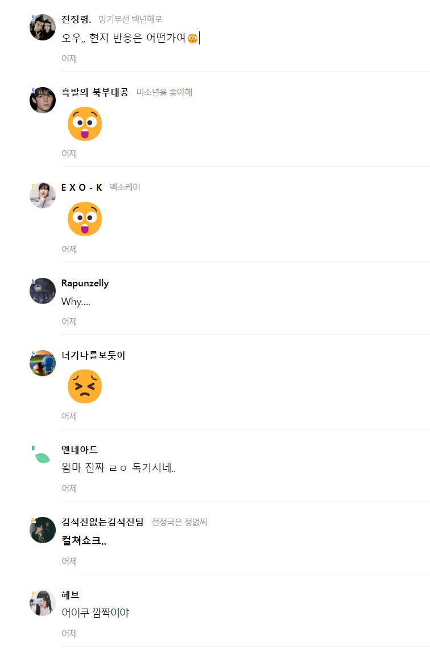
Task: Open Rapunzelly's profile avatar
Action: coord(42,291)
